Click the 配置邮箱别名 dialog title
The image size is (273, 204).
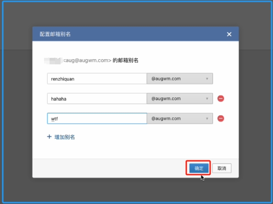pos(55,34)
